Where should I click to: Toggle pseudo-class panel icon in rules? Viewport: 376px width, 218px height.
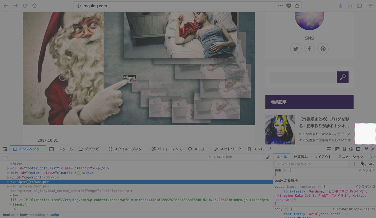pyautogui.click(x=363, y=164)
